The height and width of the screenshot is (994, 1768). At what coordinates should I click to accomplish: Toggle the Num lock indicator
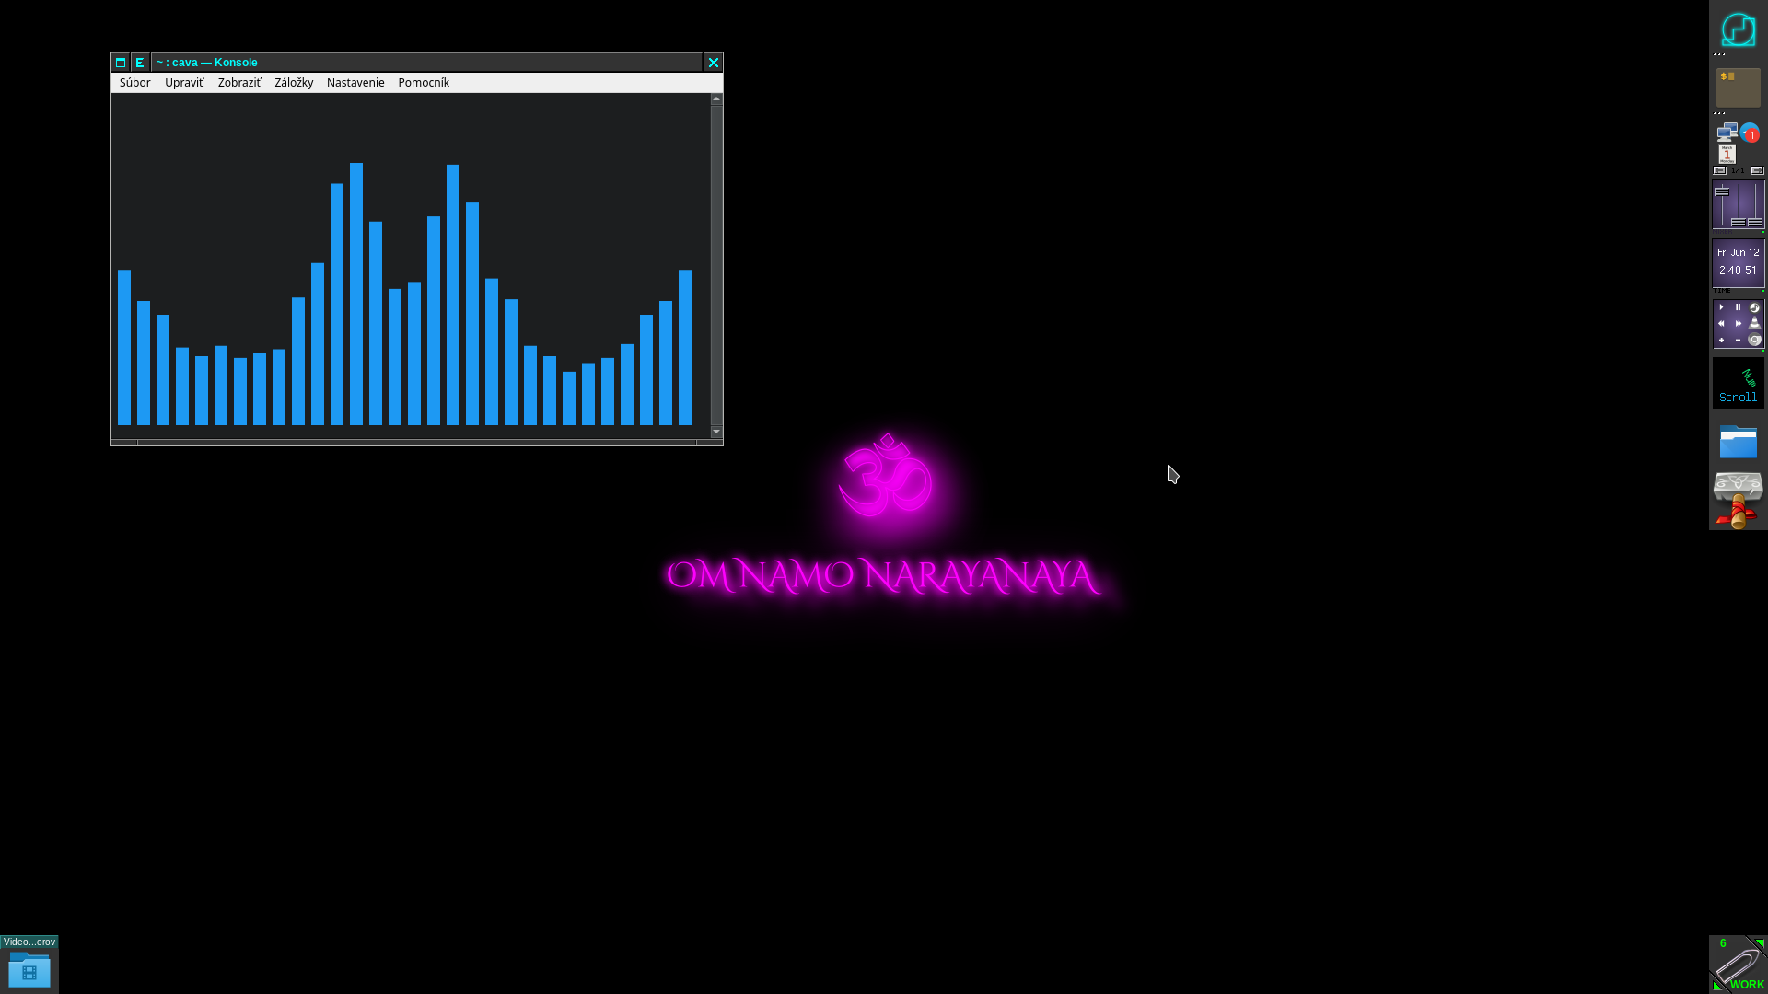pyautogui.click(x=1749, y=377)
